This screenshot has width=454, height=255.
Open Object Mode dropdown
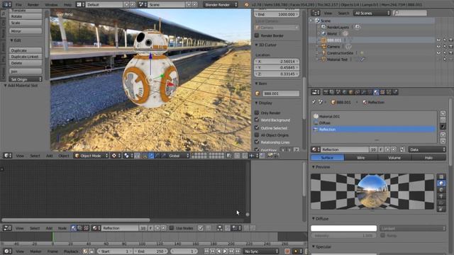pos(91,156)
